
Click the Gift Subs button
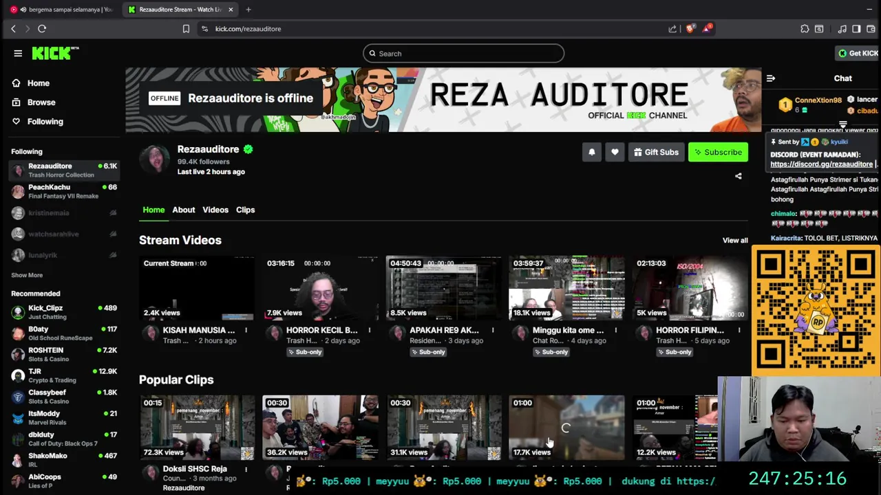[x=656, y=152]
